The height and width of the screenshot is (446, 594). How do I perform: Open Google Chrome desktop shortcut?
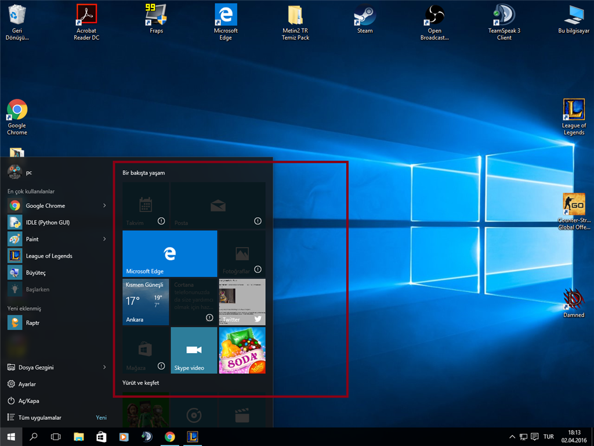click(x=17, y=117)
